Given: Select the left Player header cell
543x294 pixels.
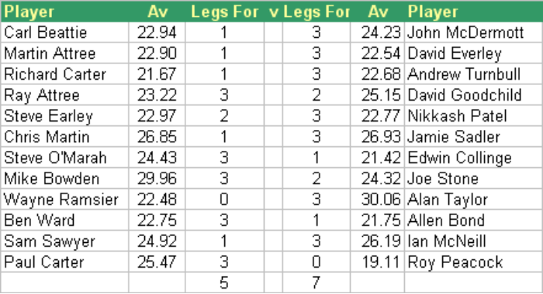Looking at the screenshot, I should pos(65,12).
